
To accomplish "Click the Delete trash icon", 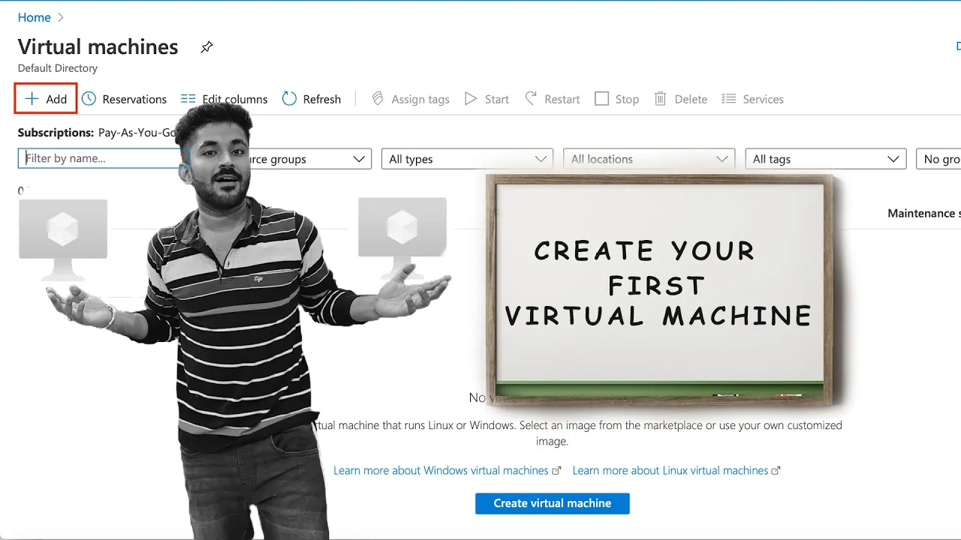I will pyautogui.click(x=661, y=99).
